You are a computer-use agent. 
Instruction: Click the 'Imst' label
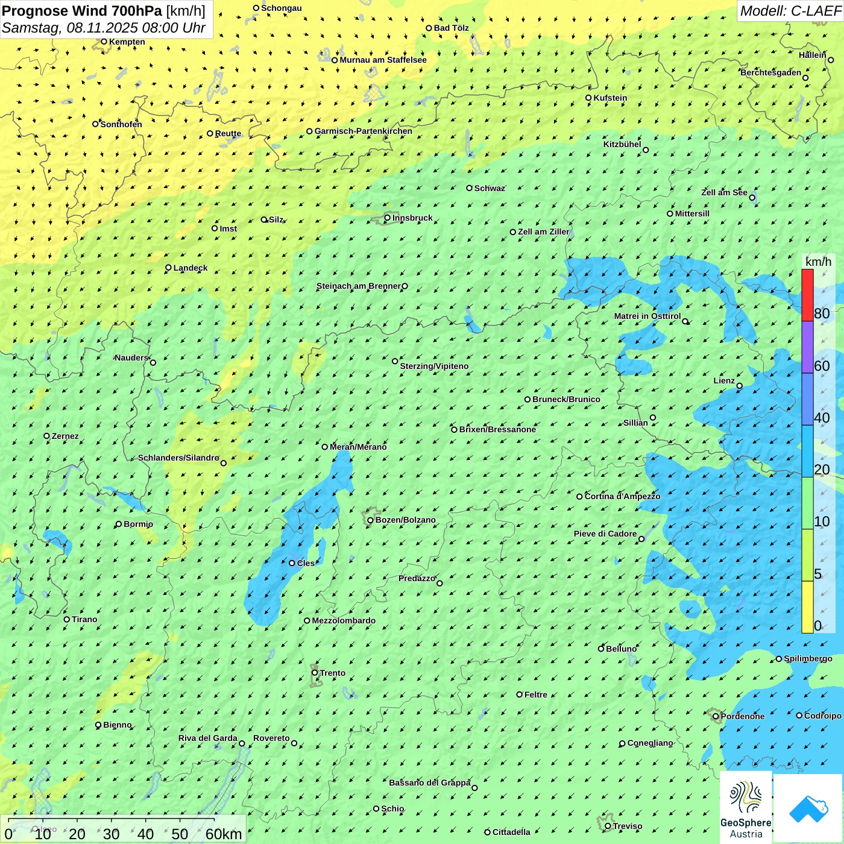click(228, 228)
